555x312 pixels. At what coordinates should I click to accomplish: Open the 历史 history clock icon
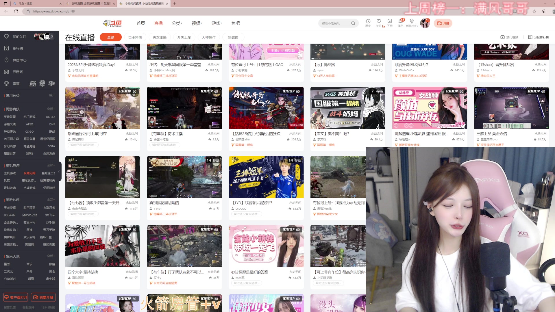(x=368, y=21)
